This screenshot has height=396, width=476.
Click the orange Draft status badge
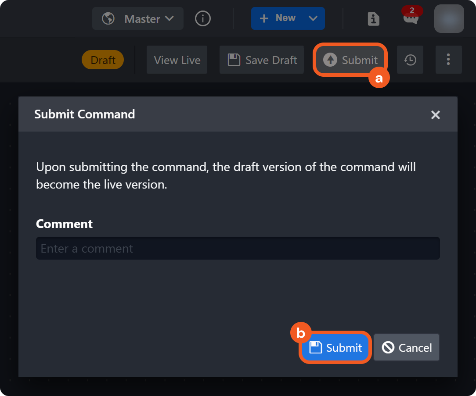[103, 60]
